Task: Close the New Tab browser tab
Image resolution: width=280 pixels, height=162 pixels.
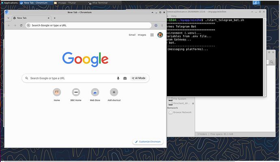Action: coord(49,18)
